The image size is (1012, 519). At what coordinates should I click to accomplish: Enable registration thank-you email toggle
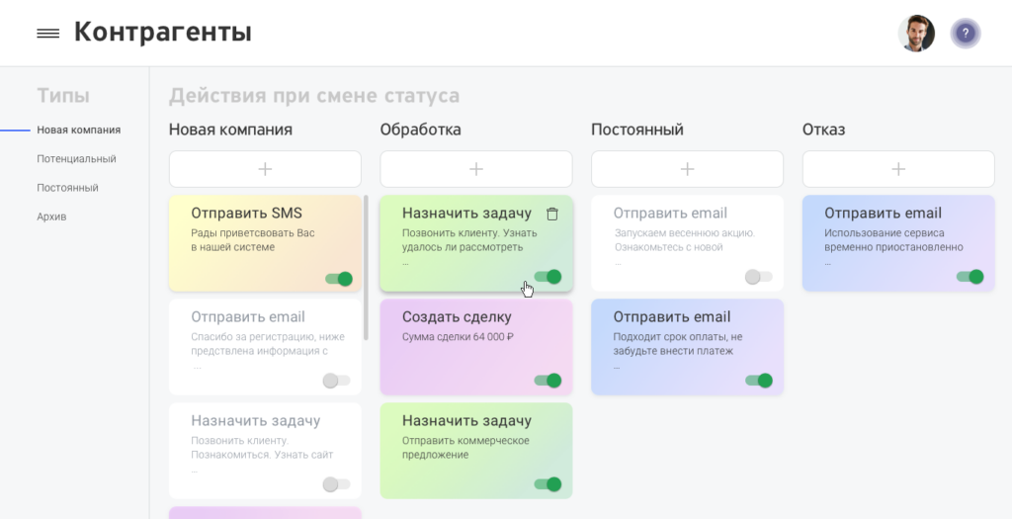point(336,381)
